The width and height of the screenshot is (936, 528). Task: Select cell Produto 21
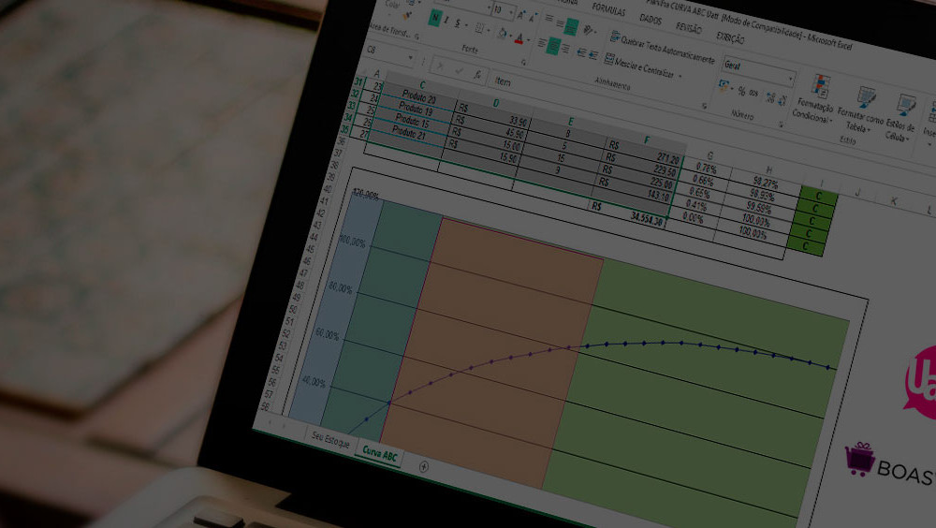point(408,134)
